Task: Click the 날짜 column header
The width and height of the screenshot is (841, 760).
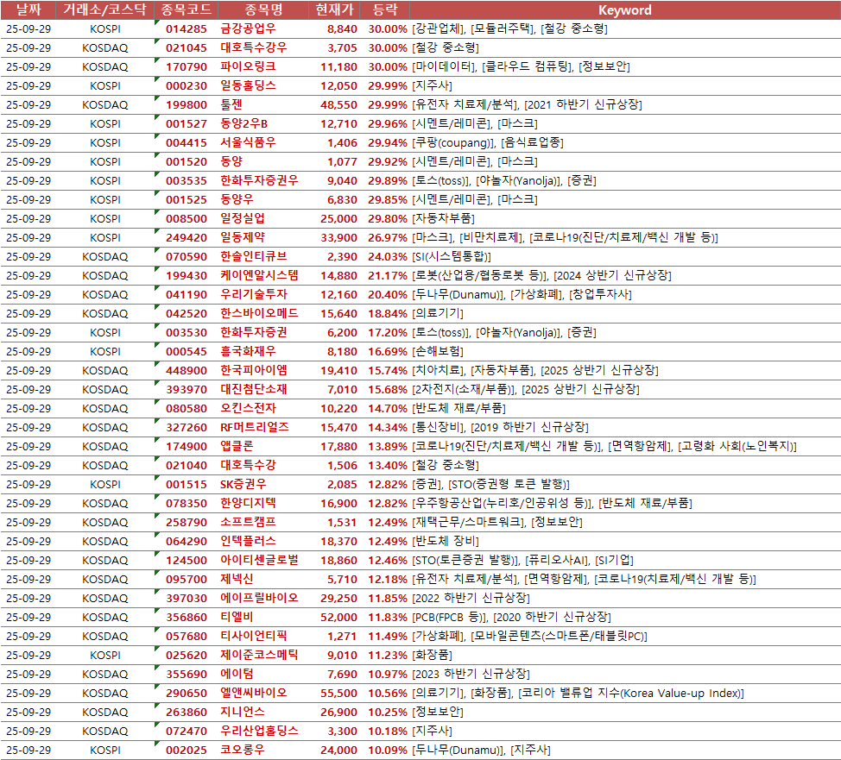Action: [x=28, y=9]
